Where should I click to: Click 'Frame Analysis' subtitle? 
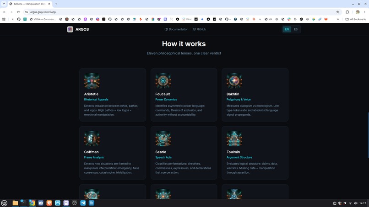click(94, 158)
